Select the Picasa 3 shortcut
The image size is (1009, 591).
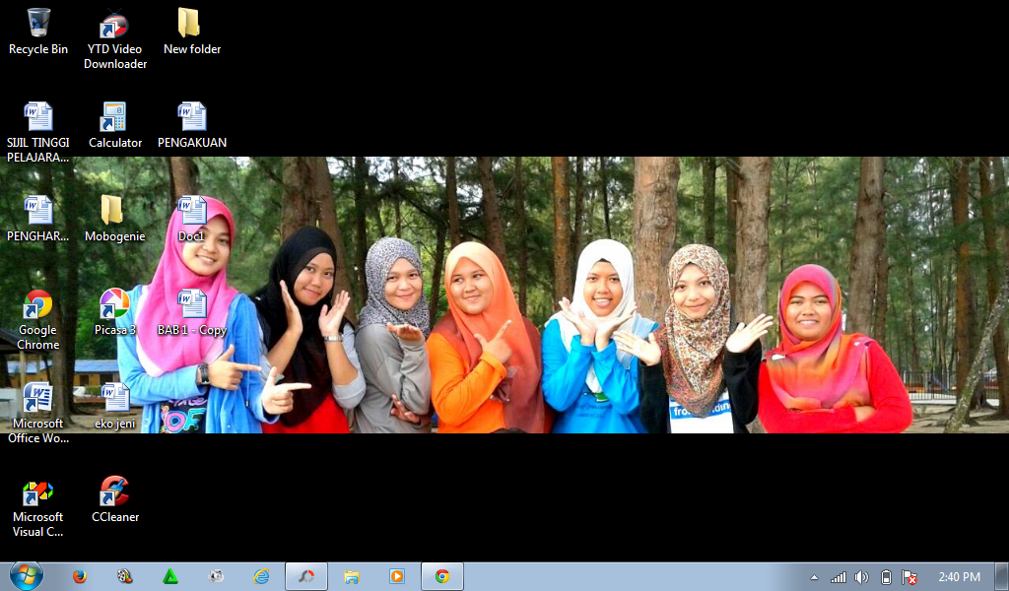tap(115, 312)
